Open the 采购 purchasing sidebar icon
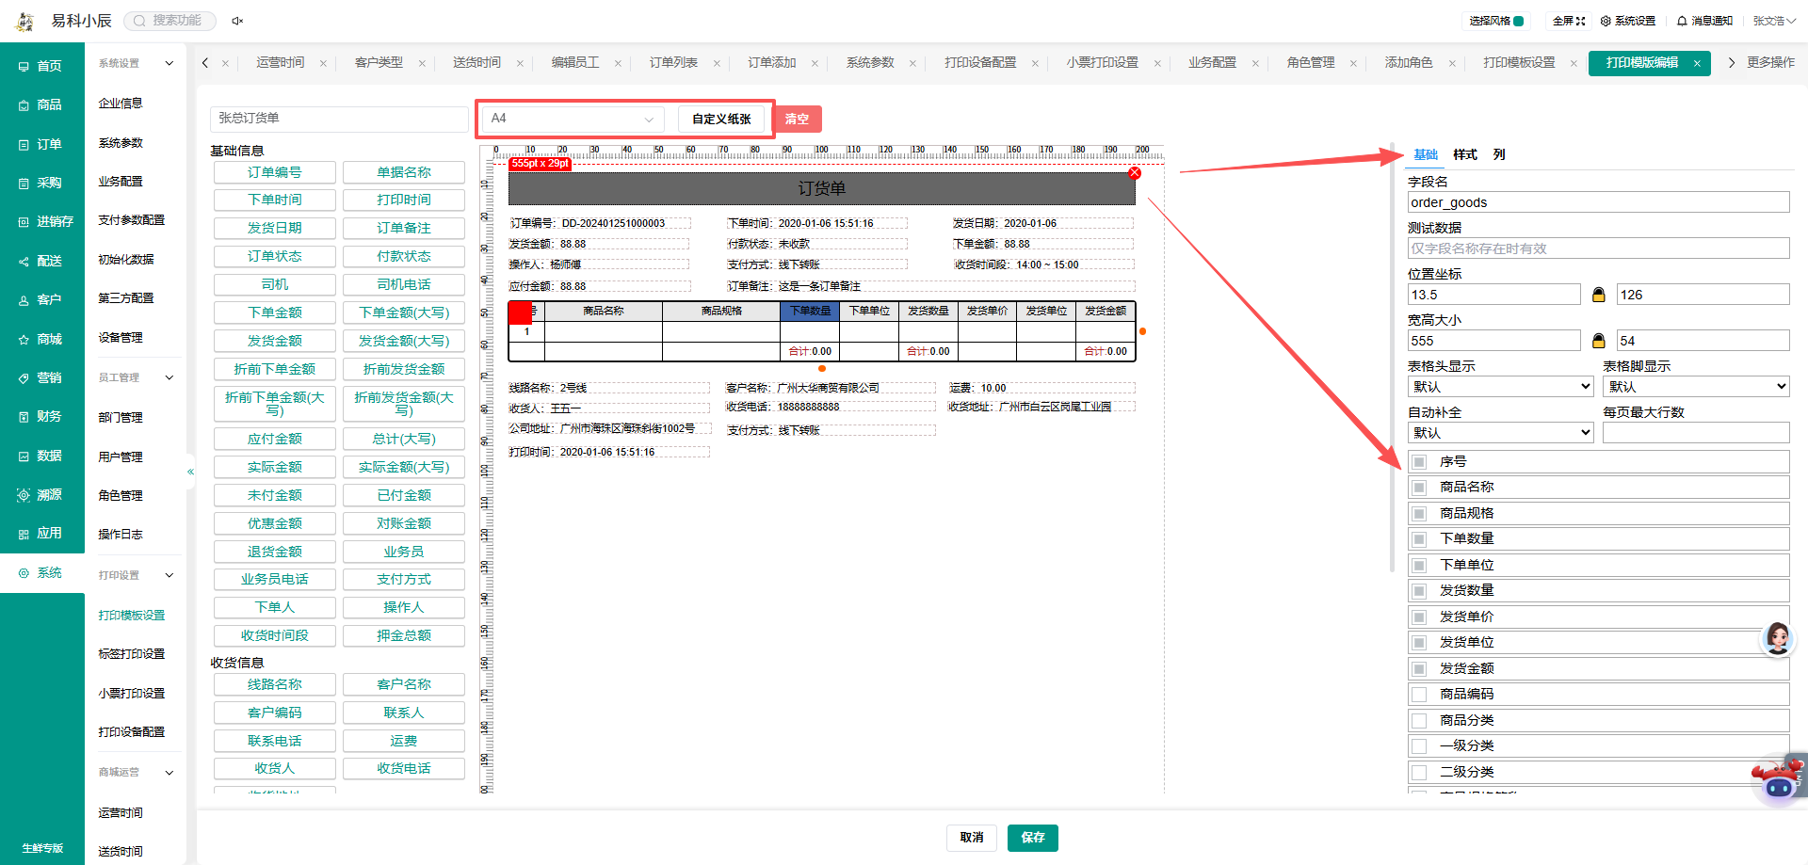 pos(24,184)
